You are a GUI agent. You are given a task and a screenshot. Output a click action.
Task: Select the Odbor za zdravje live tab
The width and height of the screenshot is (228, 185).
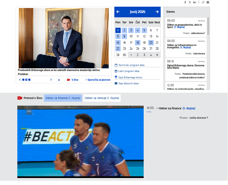(102, 98)
